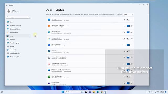Disable the now.gg wallet startup switch
This screenshot has height=94, width=168.
tap(128, 83)
